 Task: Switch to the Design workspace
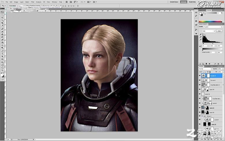pyautogui.click(x=183, y=2)
